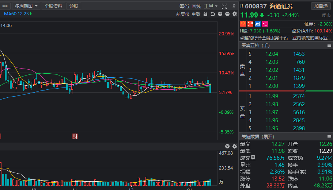Viewport: 333px width, 190px height.
Task: Click the 涨停 price 13.52
Action: coord(278,179)
